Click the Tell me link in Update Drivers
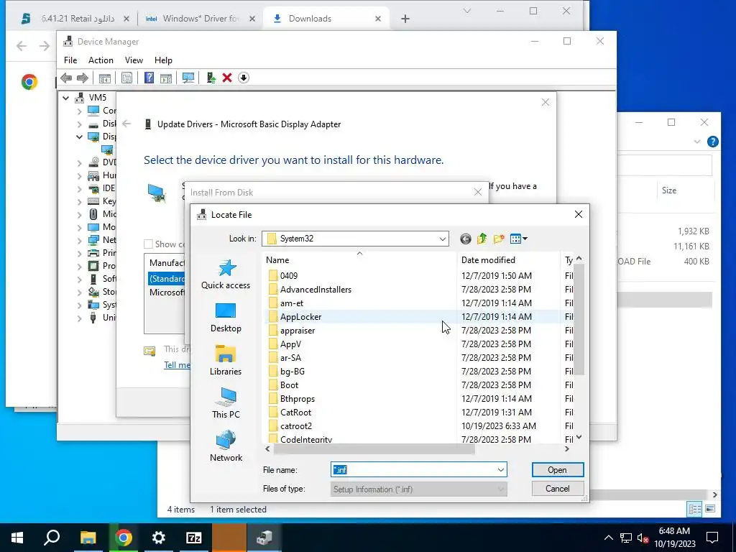This screenshot has width=736, height=552. click(177, 364)
